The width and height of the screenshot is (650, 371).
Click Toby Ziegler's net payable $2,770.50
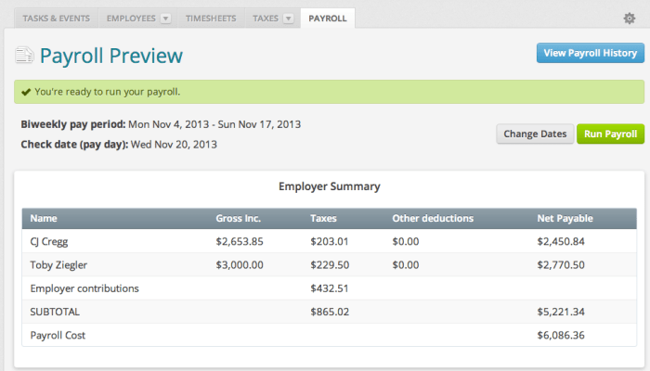click(x=561, y=265)
